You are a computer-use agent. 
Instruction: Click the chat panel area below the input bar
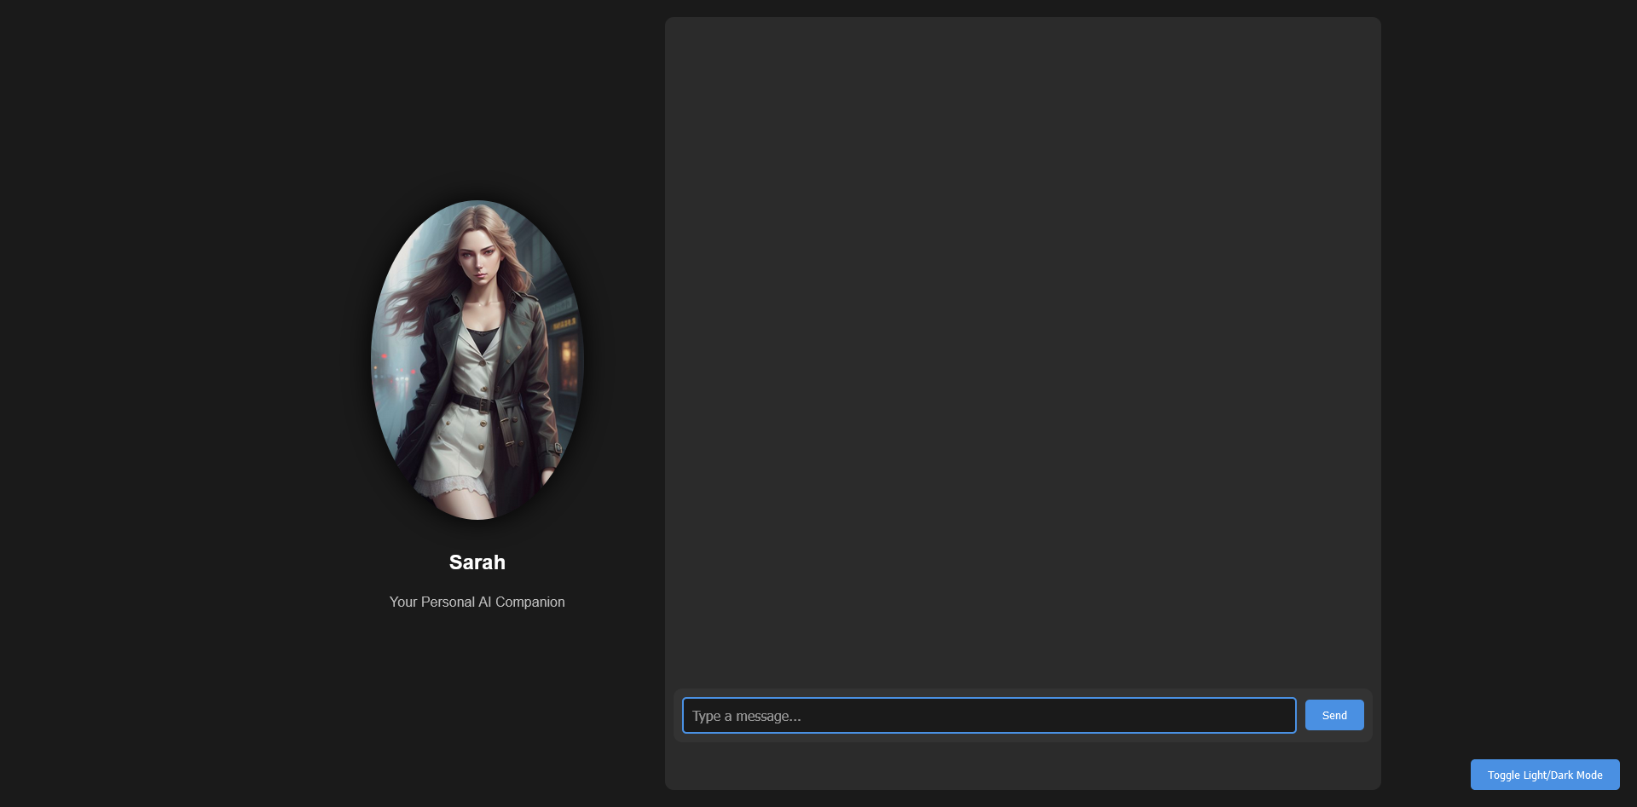point(1022,765)
